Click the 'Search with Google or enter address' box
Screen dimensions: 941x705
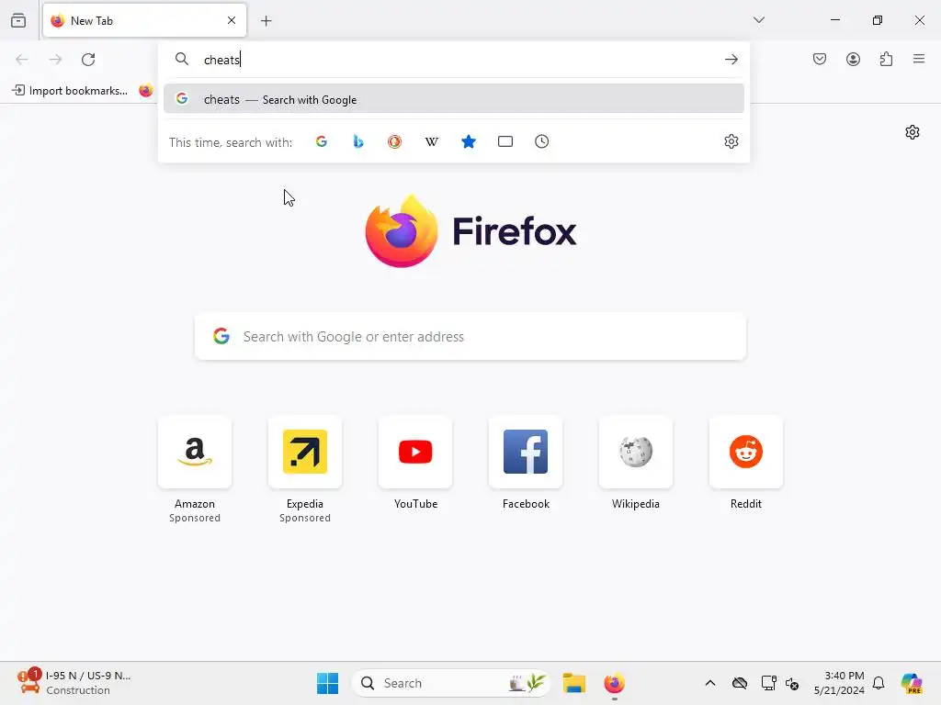[x=470, y=336]
